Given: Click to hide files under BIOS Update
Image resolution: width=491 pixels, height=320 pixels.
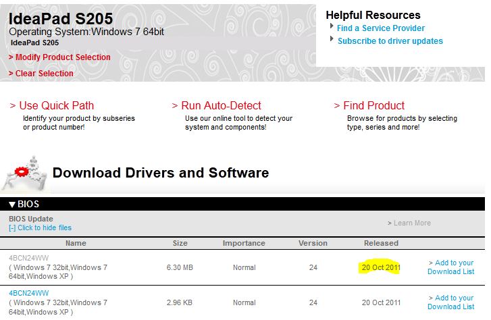Looking at the screenshot, I should (x=40, y=228).
